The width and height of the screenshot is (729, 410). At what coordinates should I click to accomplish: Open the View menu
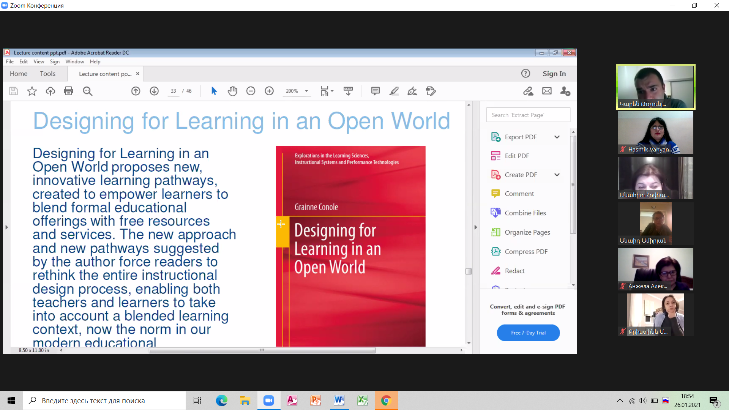[x=39, y=61]
